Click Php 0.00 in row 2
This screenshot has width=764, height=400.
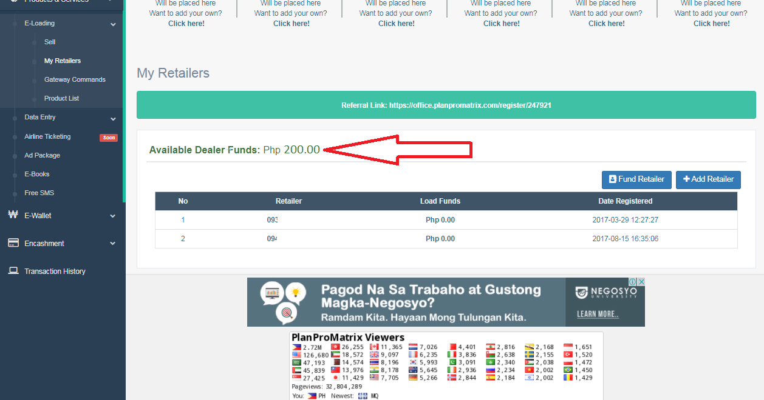point(440,239)
